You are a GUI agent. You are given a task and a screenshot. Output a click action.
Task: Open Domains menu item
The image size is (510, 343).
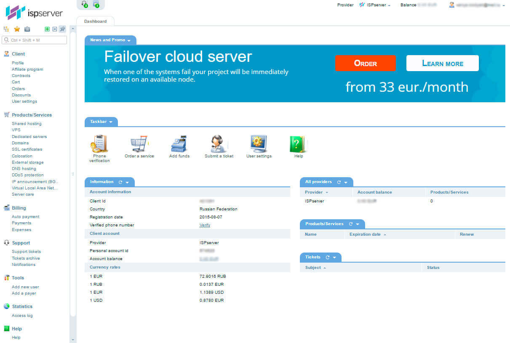coord(20,143)
